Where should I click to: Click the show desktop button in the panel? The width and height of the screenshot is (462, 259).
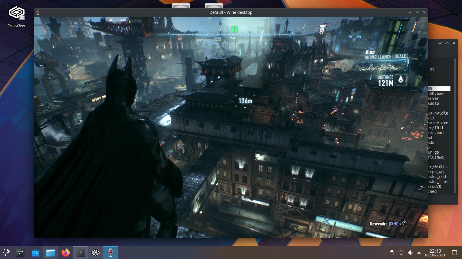[x=454, y=253]
